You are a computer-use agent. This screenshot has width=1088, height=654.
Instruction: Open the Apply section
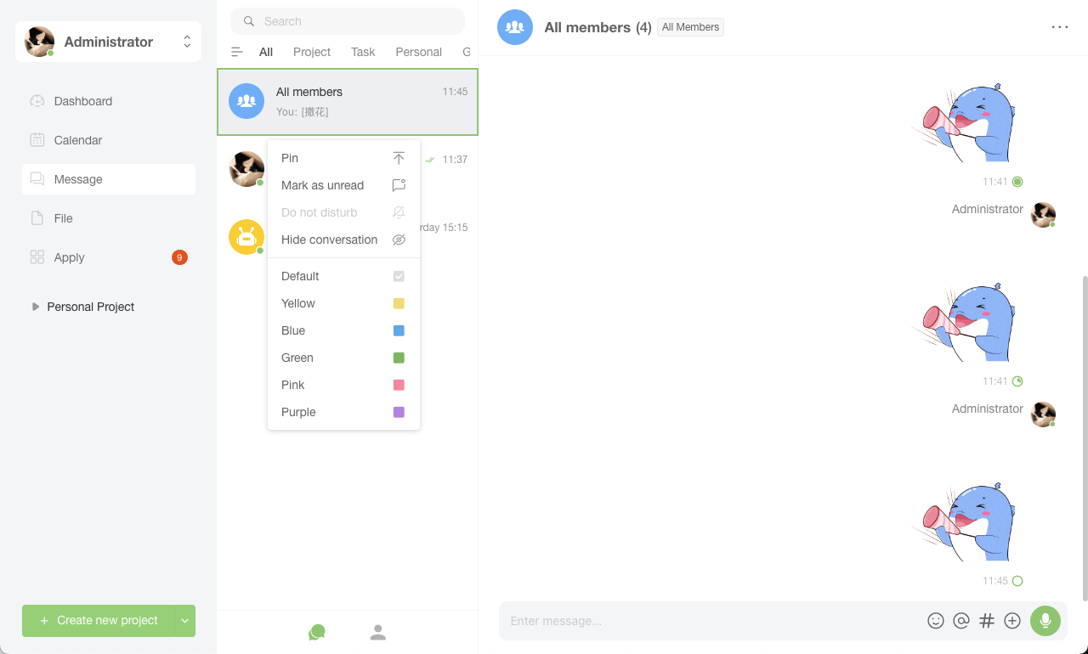click(109, 257)
